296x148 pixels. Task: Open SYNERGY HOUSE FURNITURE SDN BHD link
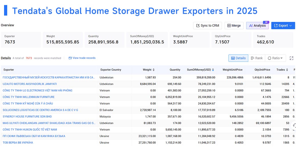click(27, 116)
